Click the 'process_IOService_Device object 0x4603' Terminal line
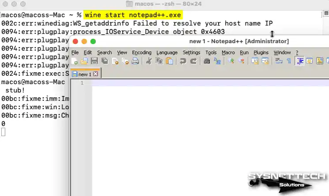The image size is (329, 196). [113, 32]
